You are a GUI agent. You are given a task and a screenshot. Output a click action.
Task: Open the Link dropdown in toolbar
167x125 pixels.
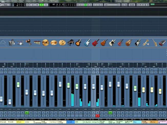pyautogui.click(x=108, y=5)
